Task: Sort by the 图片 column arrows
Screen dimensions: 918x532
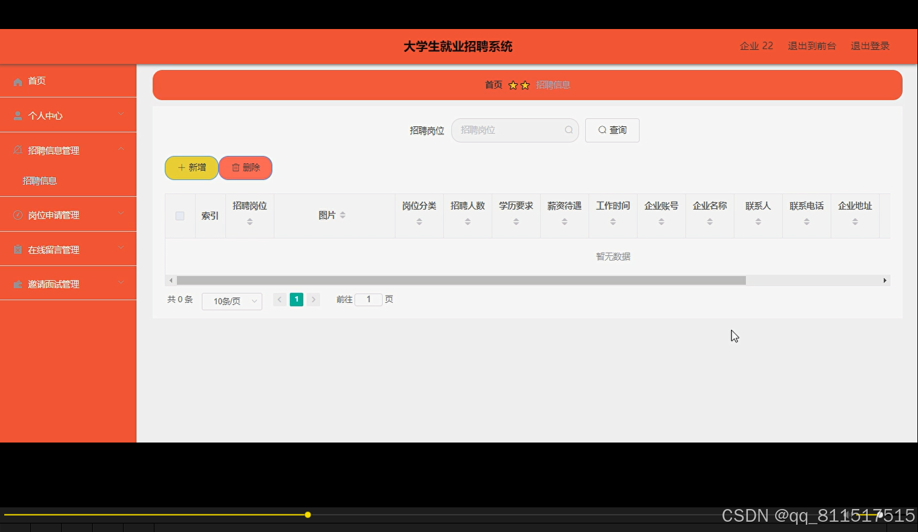Action: (343, 215)
